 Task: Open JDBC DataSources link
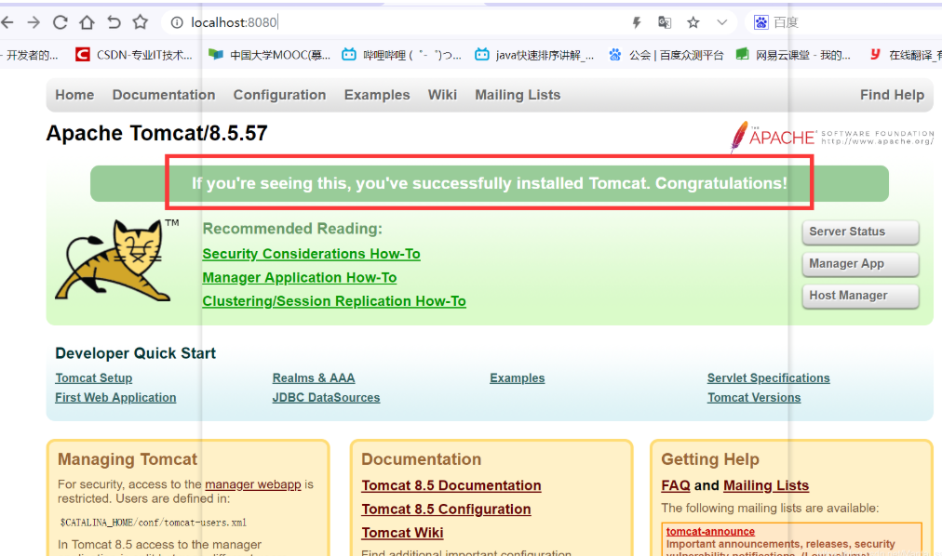pyautogui.click(x=326, y=398)
